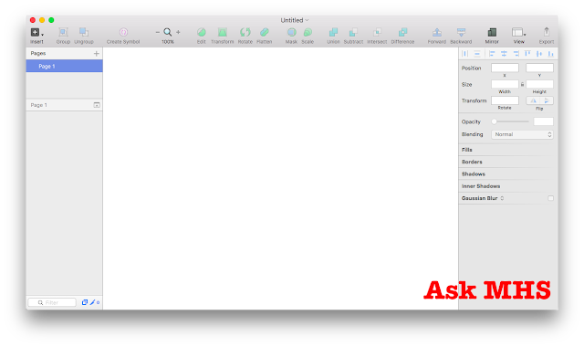Align layers horizontal center
Image resolution: width=584 pixels, height=347 pixels.
(504, 54)
